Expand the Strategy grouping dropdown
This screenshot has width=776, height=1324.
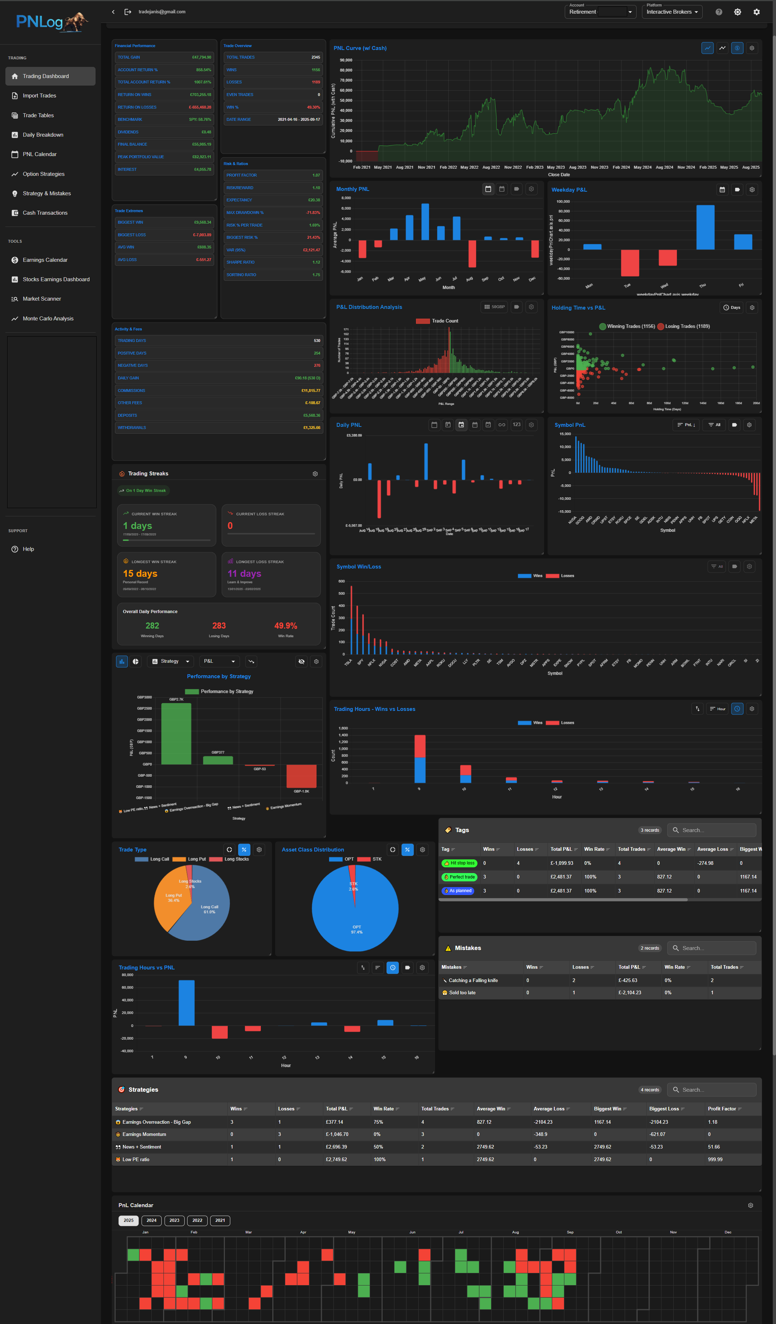(x=171, y=662)
